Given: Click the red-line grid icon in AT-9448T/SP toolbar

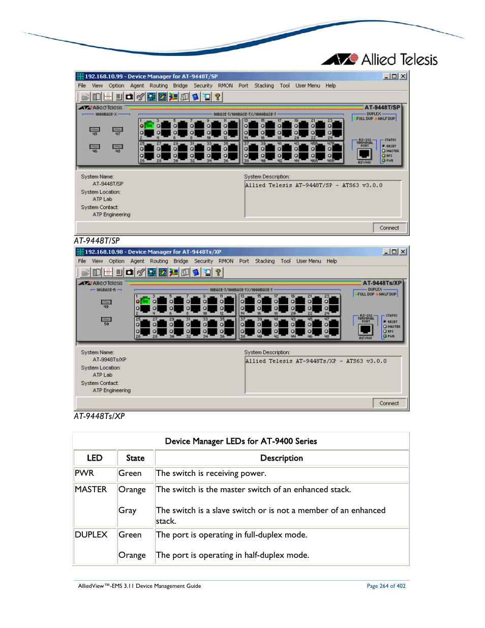Looking at the screenshot, I should [x=107, y=97].
